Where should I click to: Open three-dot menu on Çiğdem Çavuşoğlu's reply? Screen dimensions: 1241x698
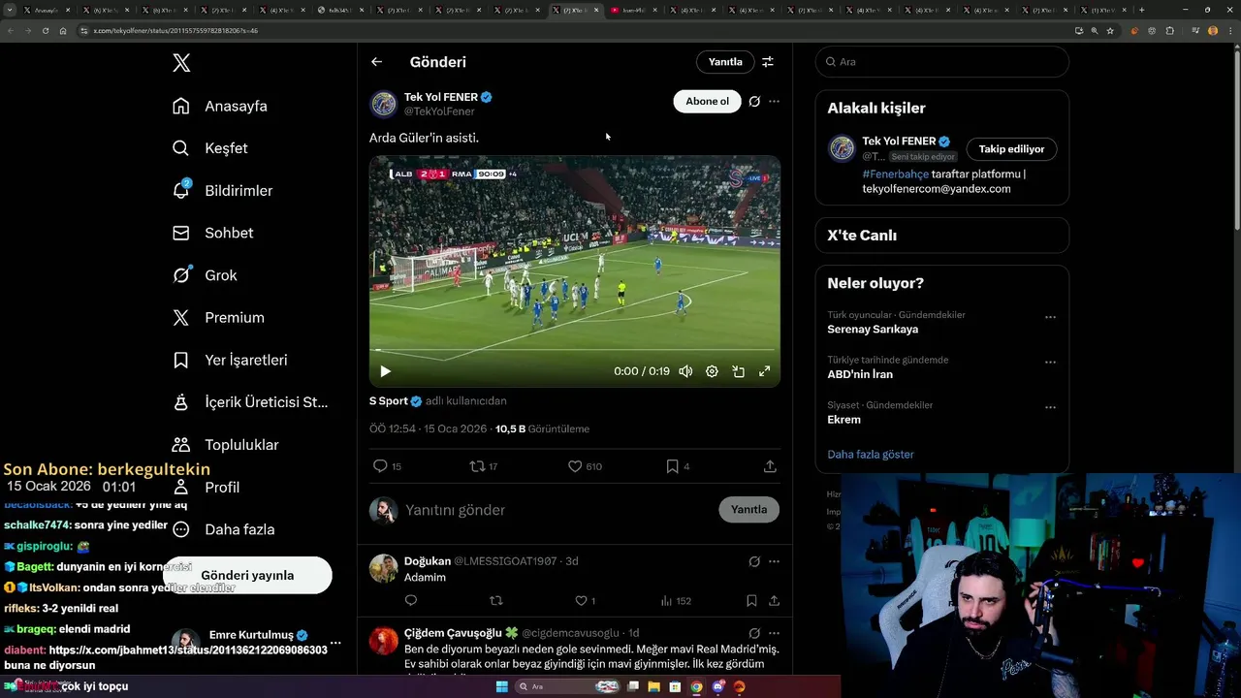coord(774,633)
